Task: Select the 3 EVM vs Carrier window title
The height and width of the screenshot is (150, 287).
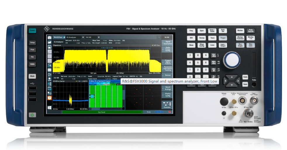Action: (59, 81)
